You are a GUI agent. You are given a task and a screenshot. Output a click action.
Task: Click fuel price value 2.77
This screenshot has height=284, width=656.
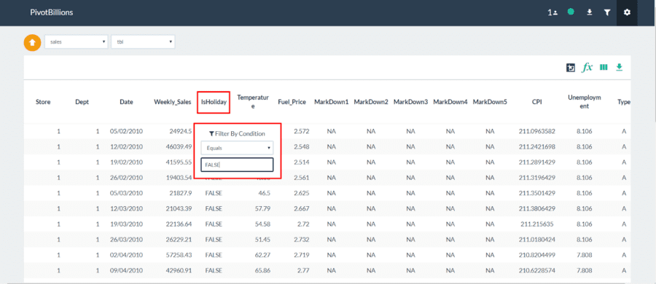click(303, 271)
